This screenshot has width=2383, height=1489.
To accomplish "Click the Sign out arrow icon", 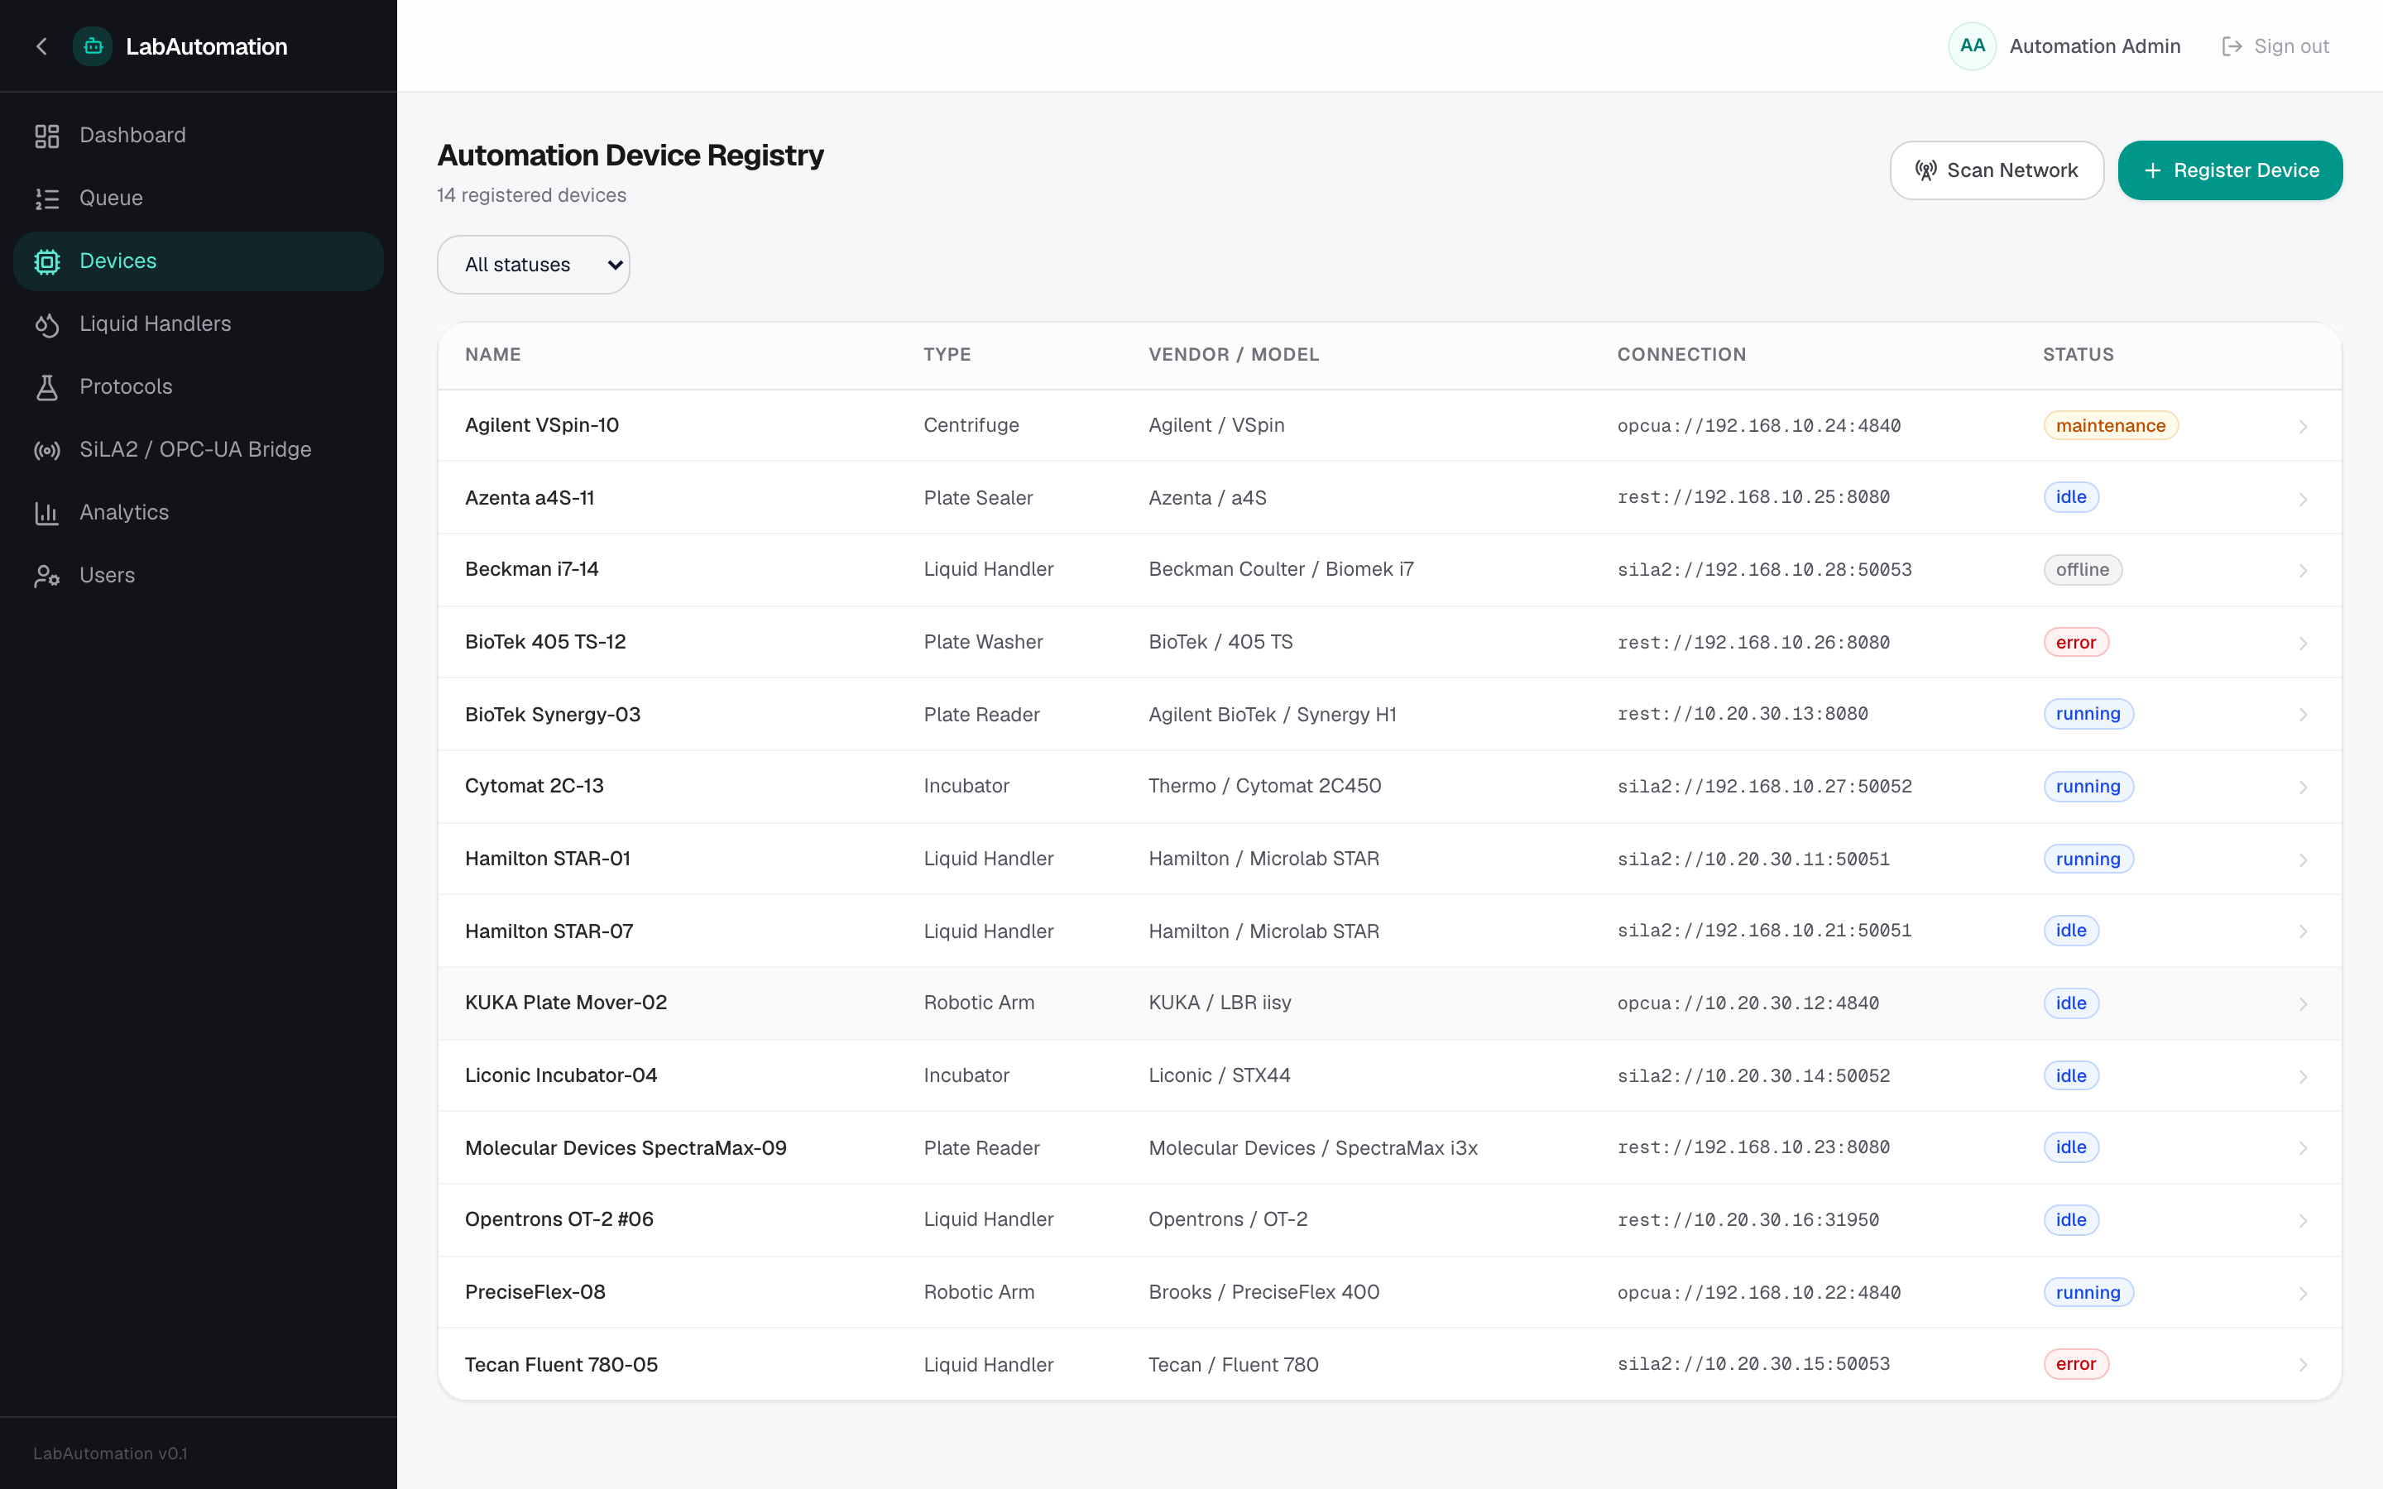I will (x=2232, y=46).
